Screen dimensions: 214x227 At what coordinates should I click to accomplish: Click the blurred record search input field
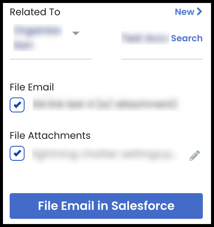tap(145, 38)
